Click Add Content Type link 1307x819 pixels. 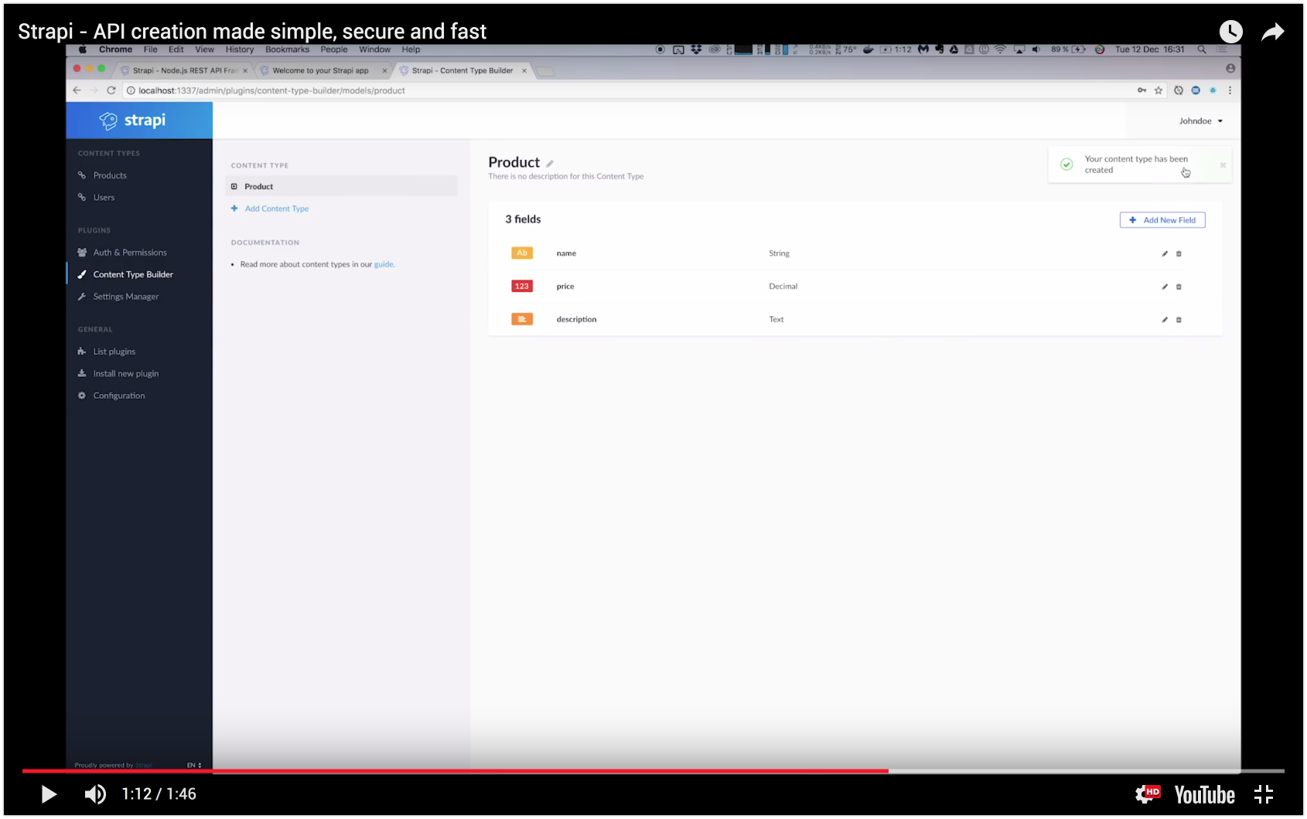(x=276, y=209)
